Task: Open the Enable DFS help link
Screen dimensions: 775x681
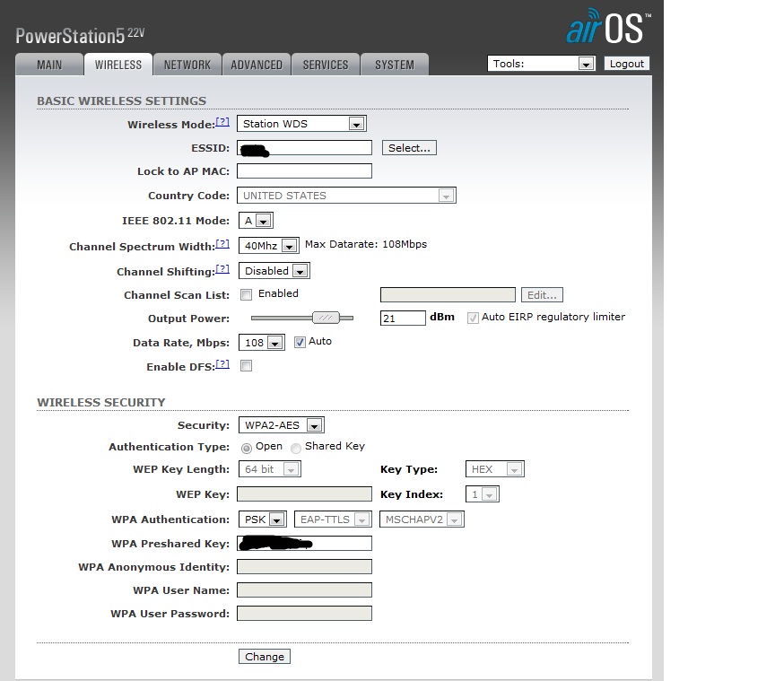Action: [x=222, y=364]
